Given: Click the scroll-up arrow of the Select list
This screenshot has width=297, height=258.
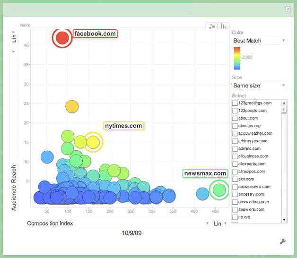Looking at the screenshot, I should [284, 103].
